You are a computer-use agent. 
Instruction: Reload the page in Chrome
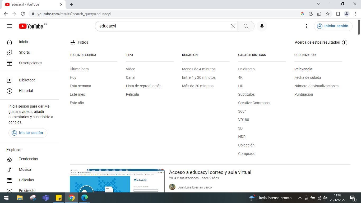pos(23,14)
